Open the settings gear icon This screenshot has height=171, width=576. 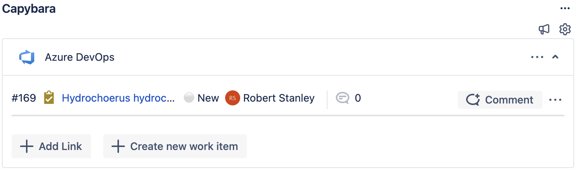(565, 29)
